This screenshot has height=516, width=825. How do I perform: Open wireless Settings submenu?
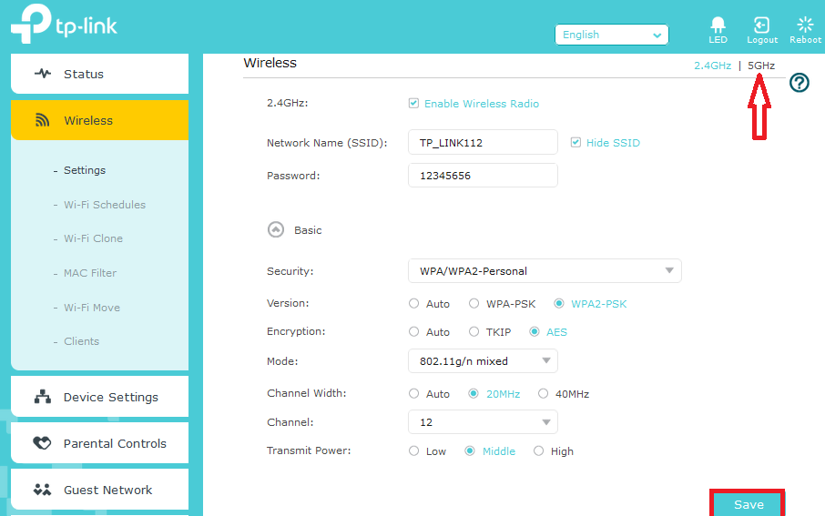point(85,170)
